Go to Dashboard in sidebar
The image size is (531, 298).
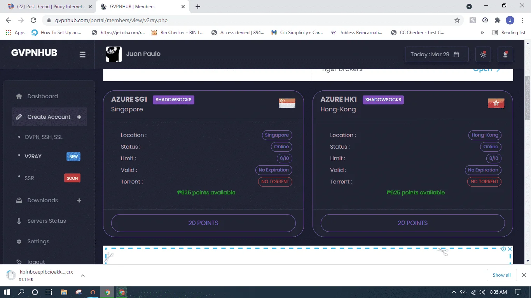(x=42, y=96)
